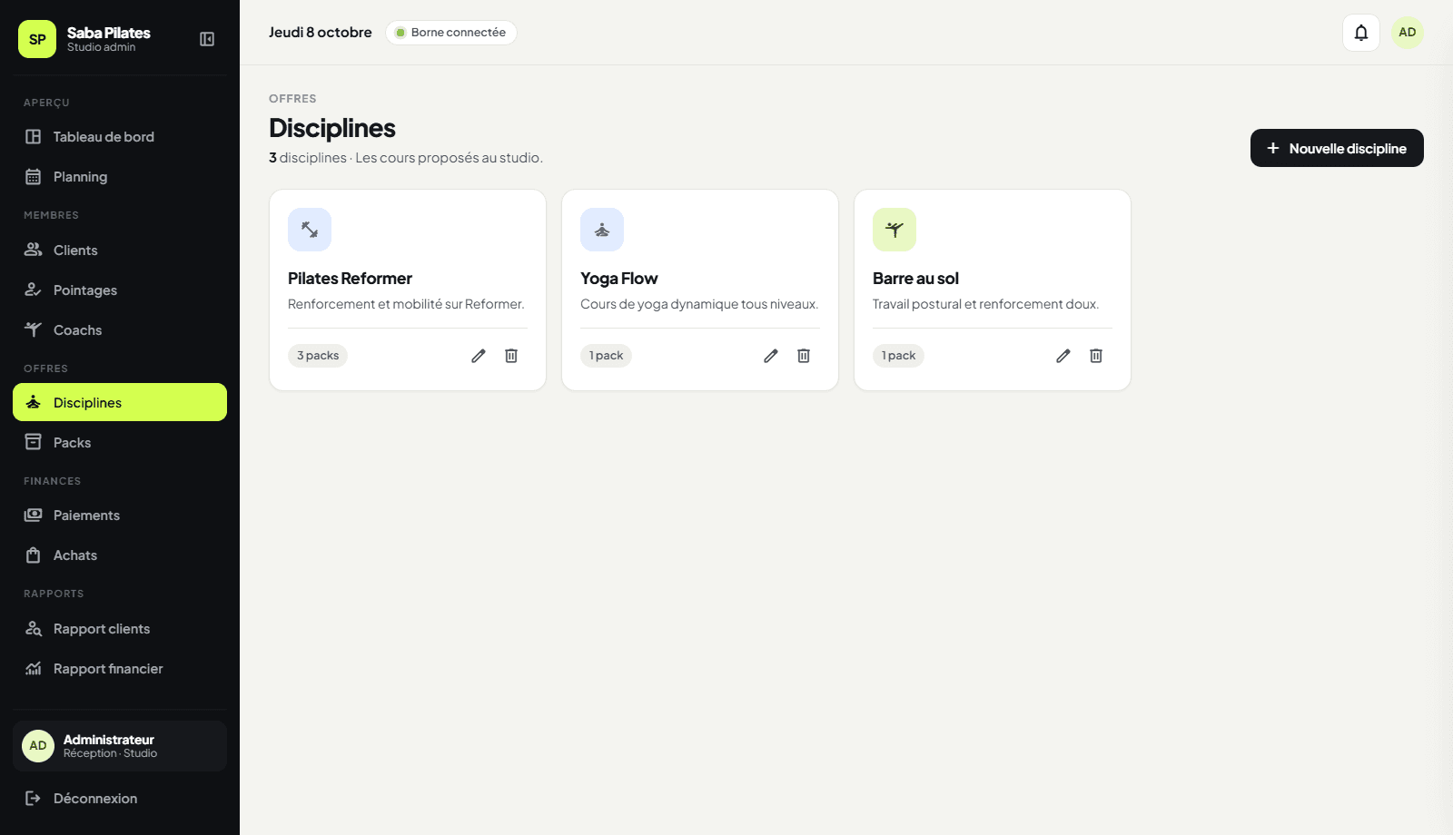Open Achats section
Viewport: 1453px width, 835px height.
pos(120,555)
